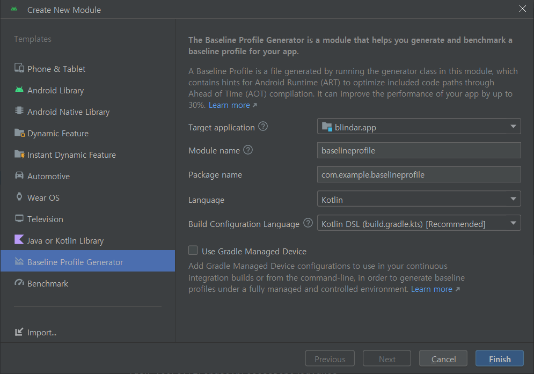Click the Wear OS watch icon

(19, 197)
